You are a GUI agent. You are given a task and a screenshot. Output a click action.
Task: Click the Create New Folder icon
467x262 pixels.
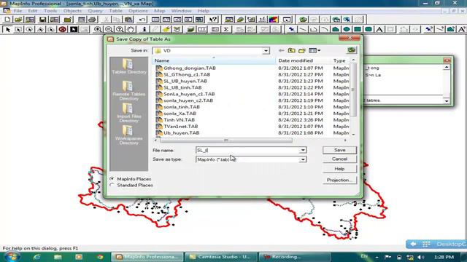coord(302,50)
